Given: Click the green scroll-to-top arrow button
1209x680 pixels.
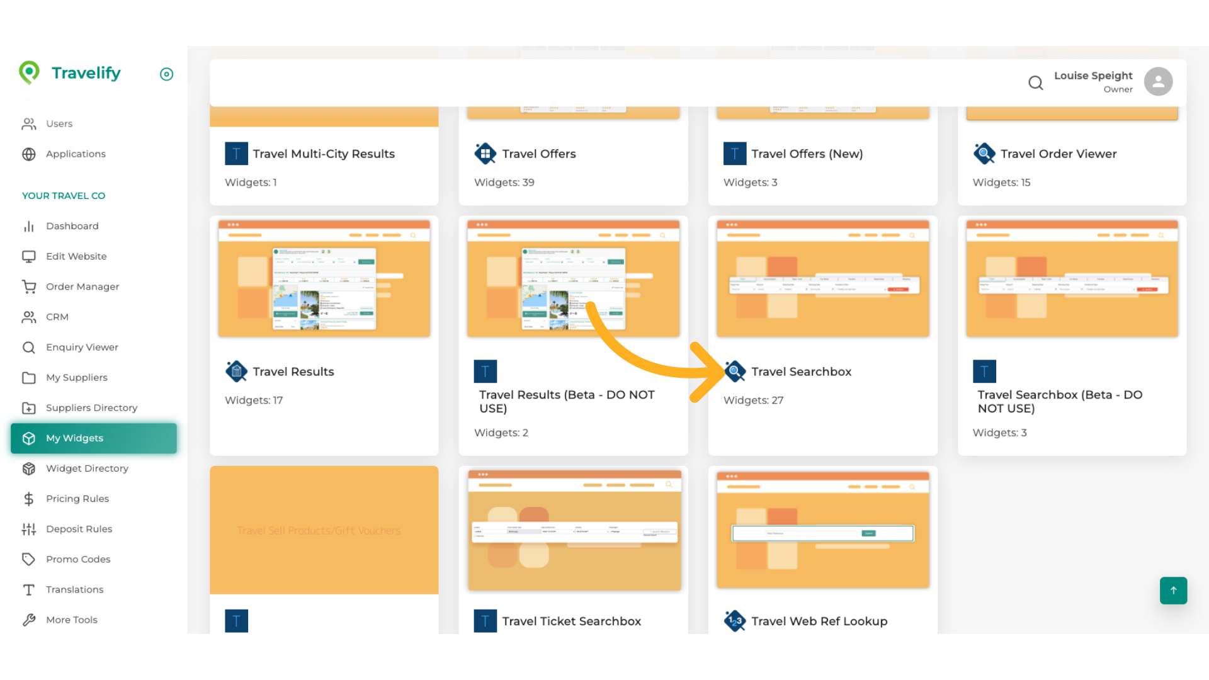Looking at the screenshot, I should [x=1173, y=591].
